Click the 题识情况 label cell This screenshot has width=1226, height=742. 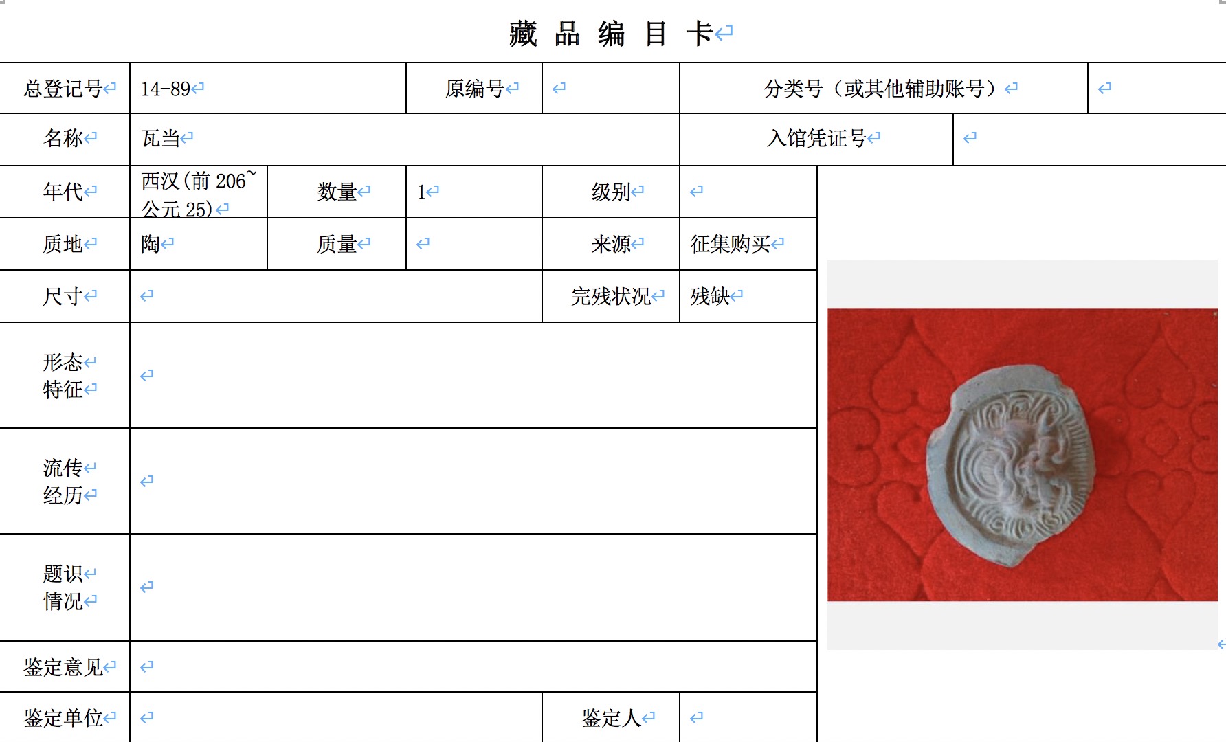click(65, 587)
